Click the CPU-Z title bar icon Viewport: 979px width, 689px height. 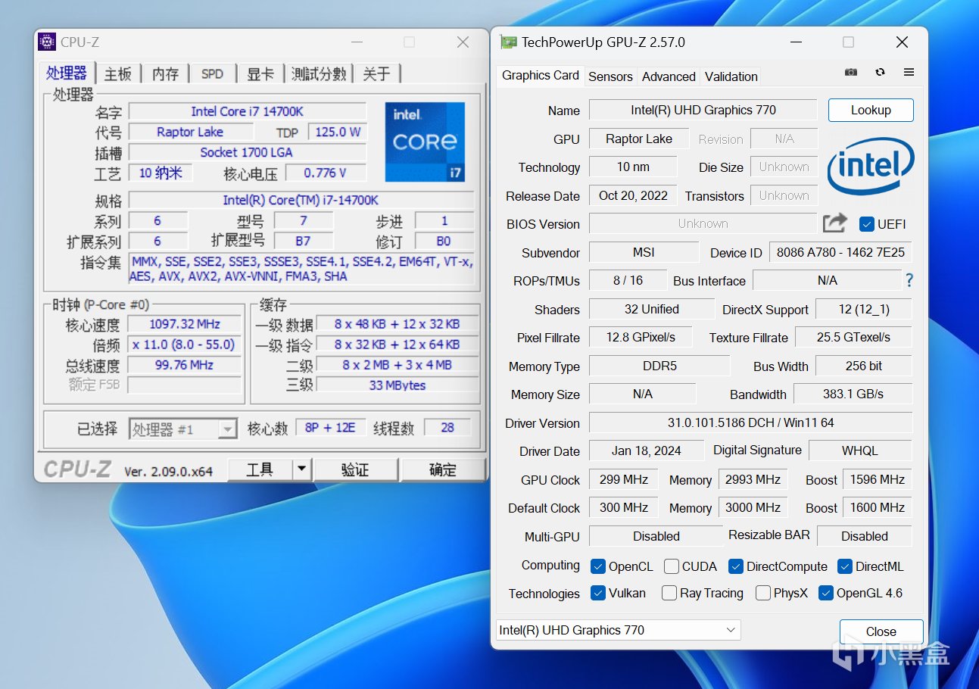[x=47, y=42]
